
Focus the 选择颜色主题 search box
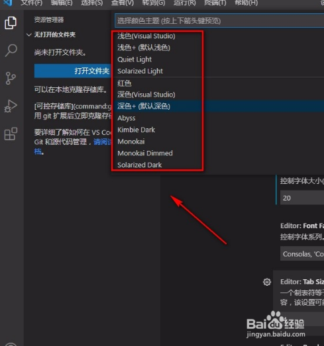click(219, 21)
